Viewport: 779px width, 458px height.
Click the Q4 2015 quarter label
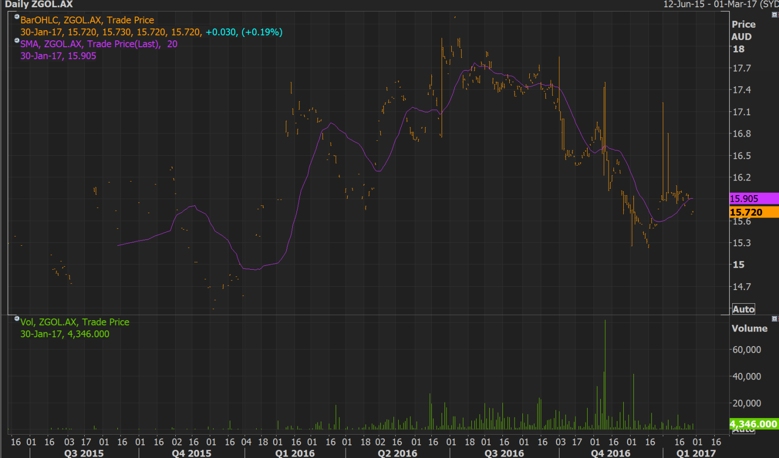click(192, 453)
